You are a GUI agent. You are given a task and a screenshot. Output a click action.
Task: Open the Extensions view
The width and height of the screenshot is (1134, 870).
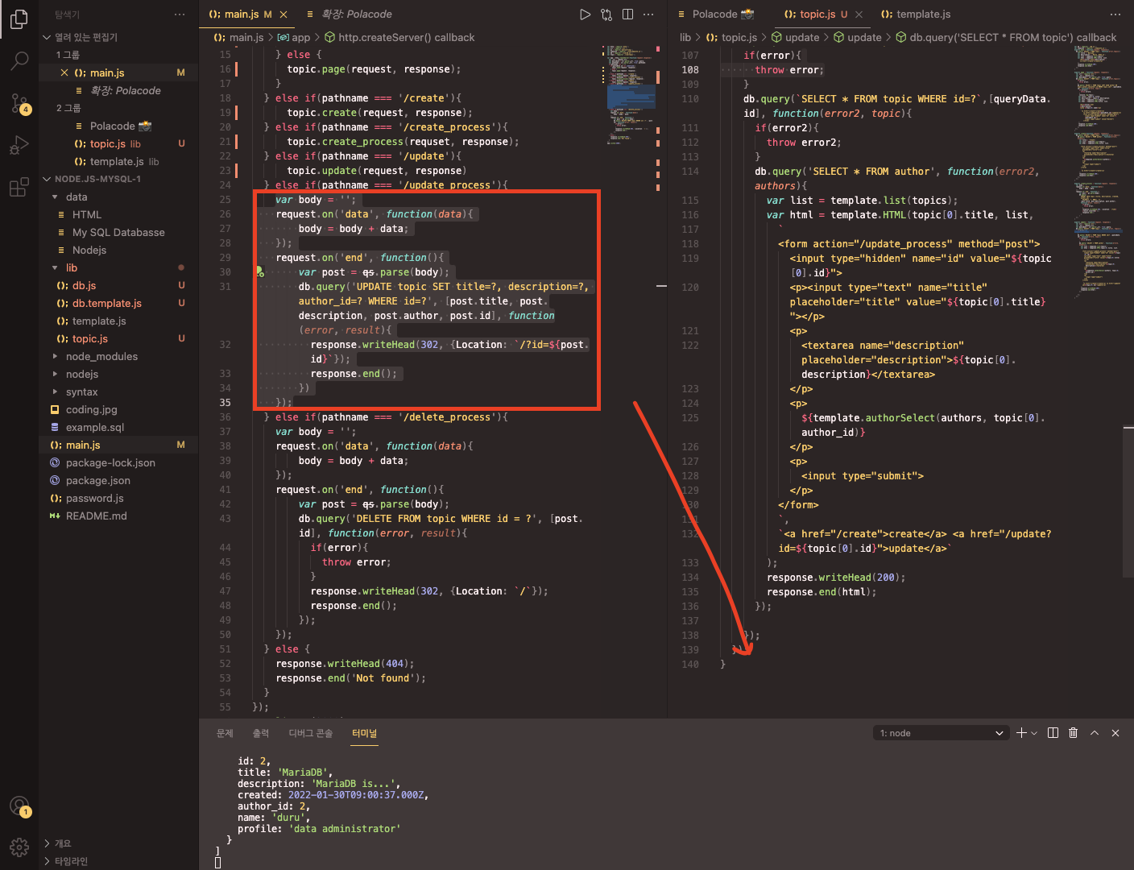click(x=19, y=188)
